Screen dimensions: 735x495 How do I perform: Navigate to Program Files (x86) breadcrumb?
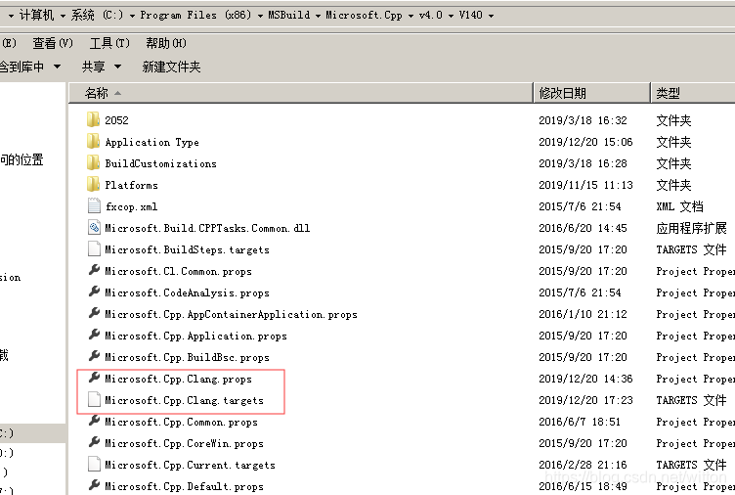coord(195,15)
